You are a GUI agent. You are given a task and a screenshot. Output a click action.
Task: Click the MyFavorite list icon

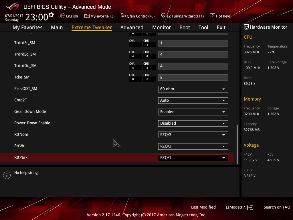(87, 16)
